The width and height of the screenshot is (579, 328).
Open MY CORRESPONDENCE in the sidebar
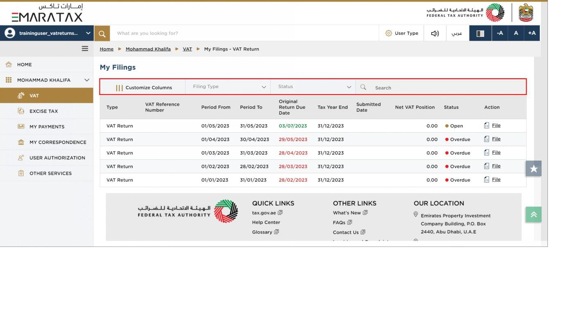pos(47,142)
